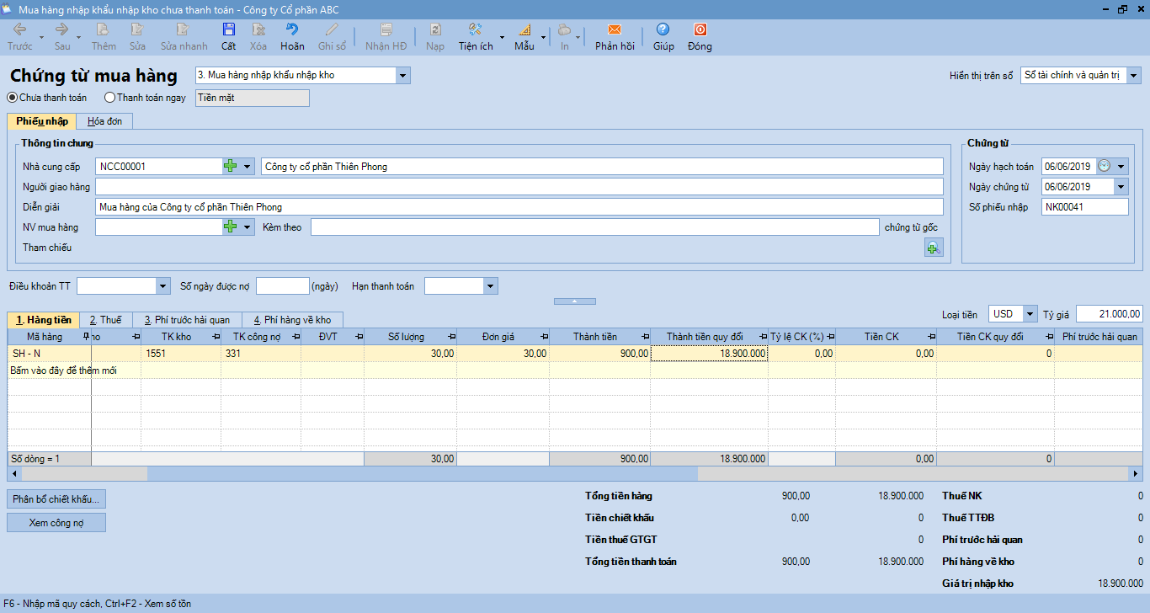Select the 1. Hàng tiền tab
Image resolution: width=1150 pixels, height=613 pixels.
43,320
